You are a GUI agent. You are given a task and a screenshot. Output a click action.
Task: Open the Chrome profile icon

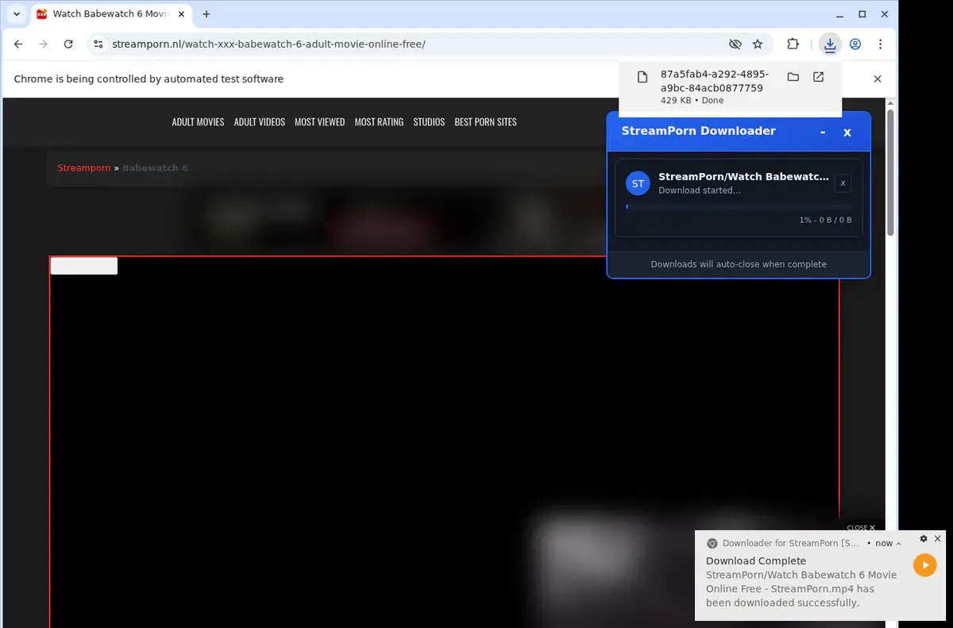pos(855,44)
